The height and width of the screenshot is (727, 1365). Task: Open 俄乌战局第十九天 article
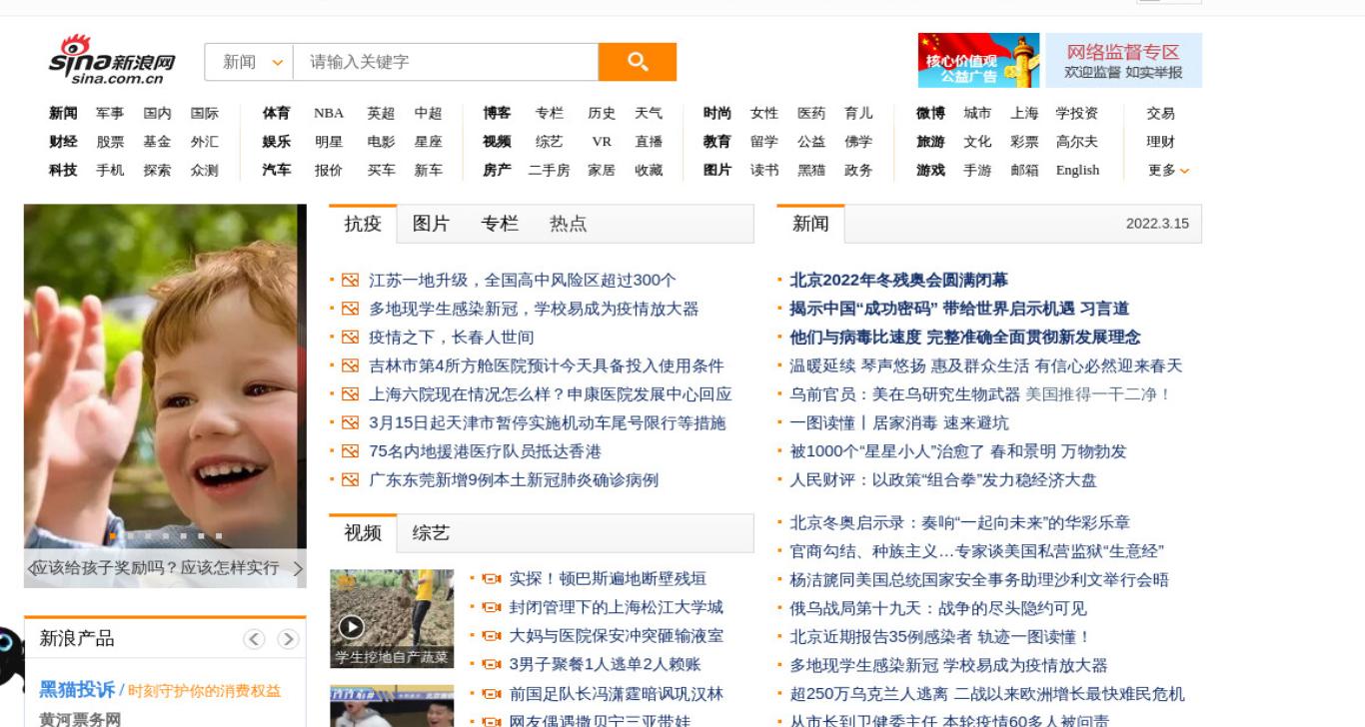pos(938,608)
